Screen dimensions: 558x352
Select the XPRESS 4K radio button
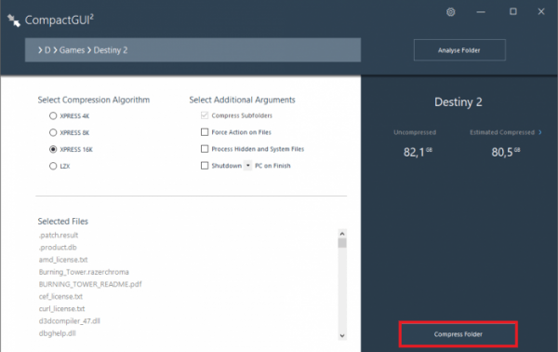[x=53, y=115]
